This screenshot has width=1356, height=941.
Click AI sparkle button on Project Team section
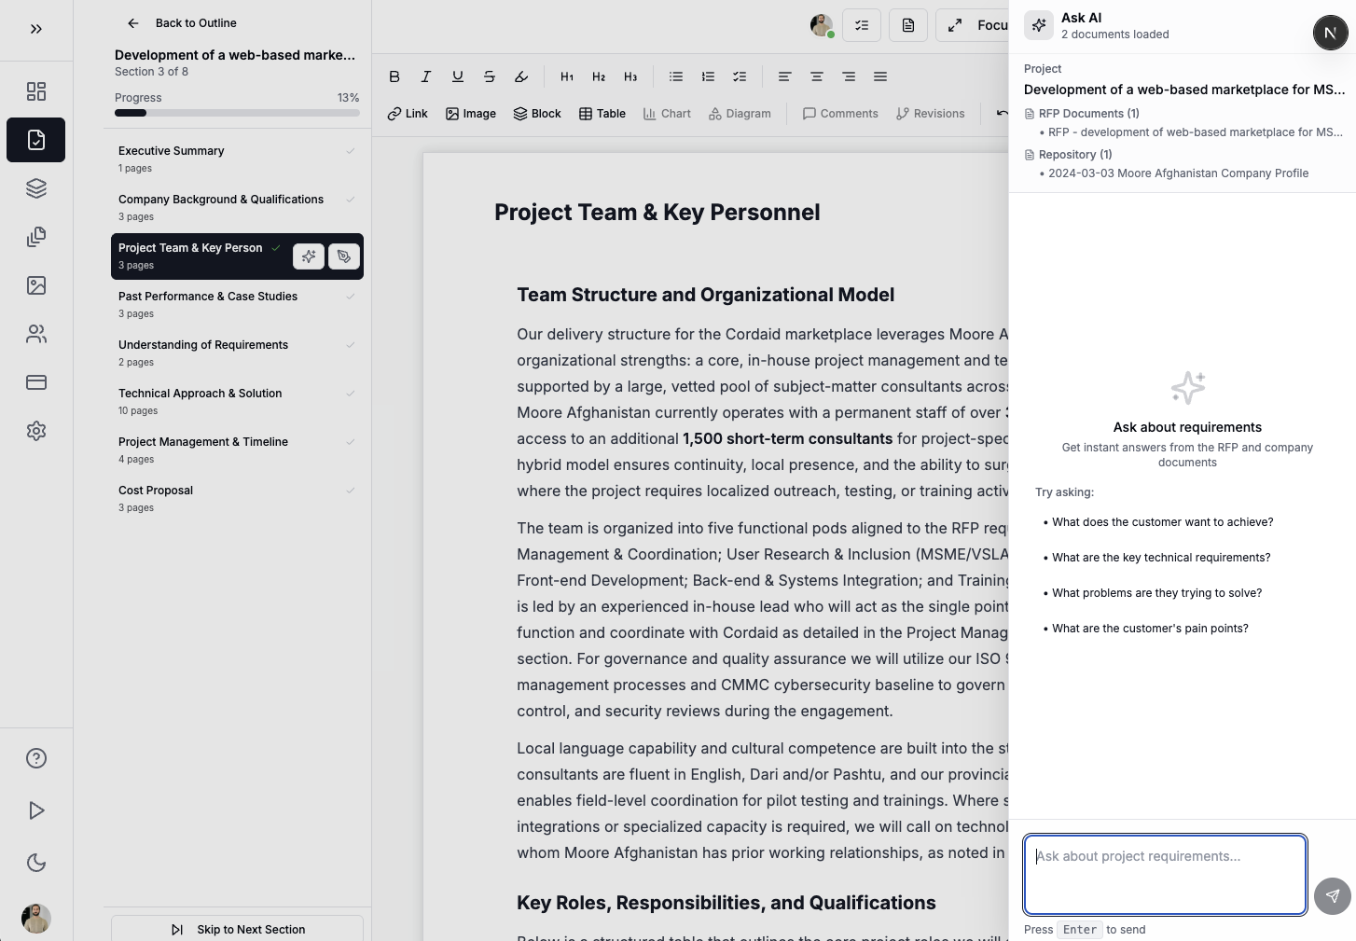(x=309, y=256)
